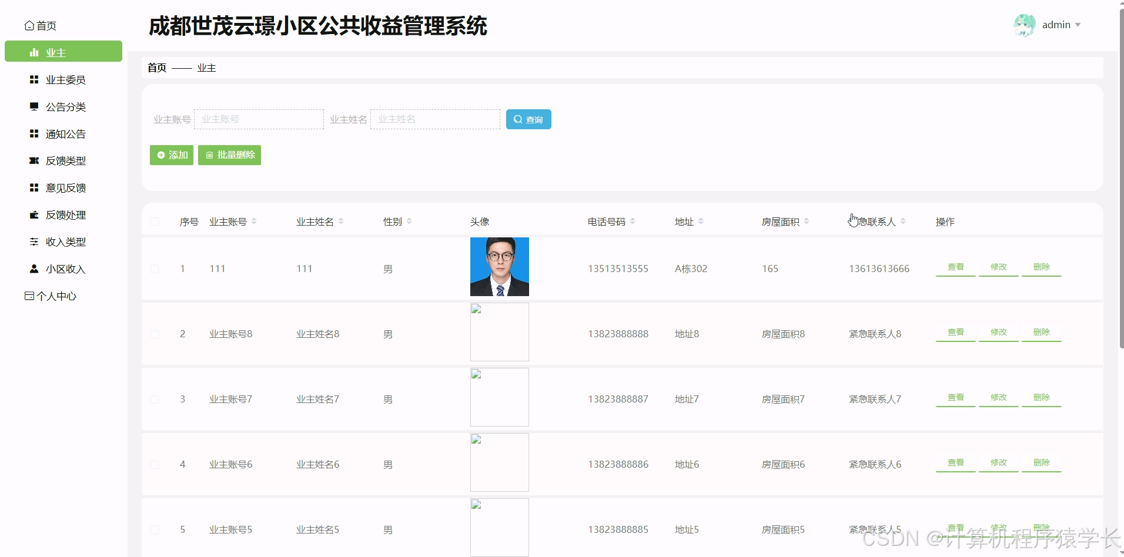This screenshot has height=557, width=1124.
Task: Click the chat bubble icon beside 公告分类
Action: point(33,106)
